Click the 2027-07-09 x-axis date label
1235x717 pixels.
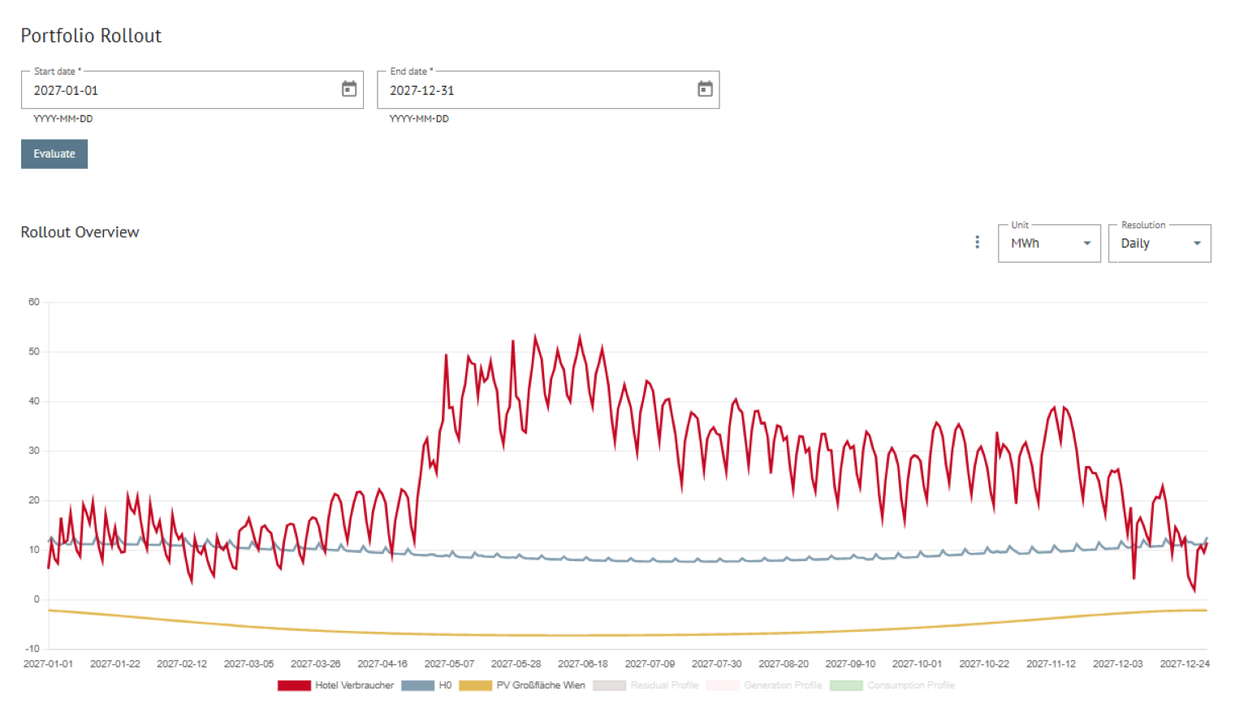click(650, 664)
